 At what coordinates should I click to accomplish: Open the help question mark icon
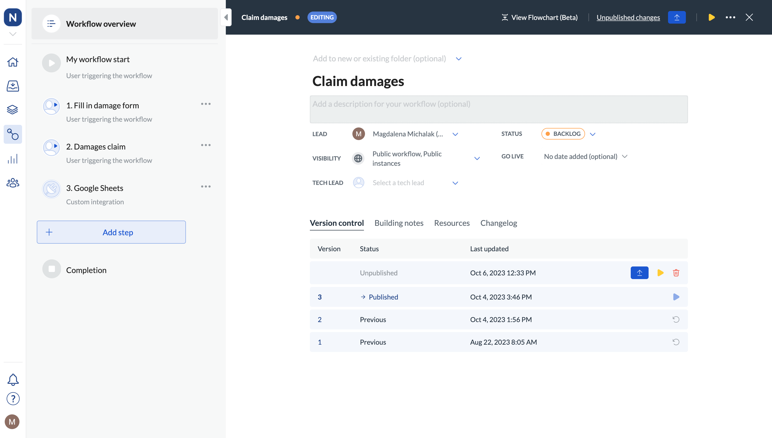(x=13, y=399)
